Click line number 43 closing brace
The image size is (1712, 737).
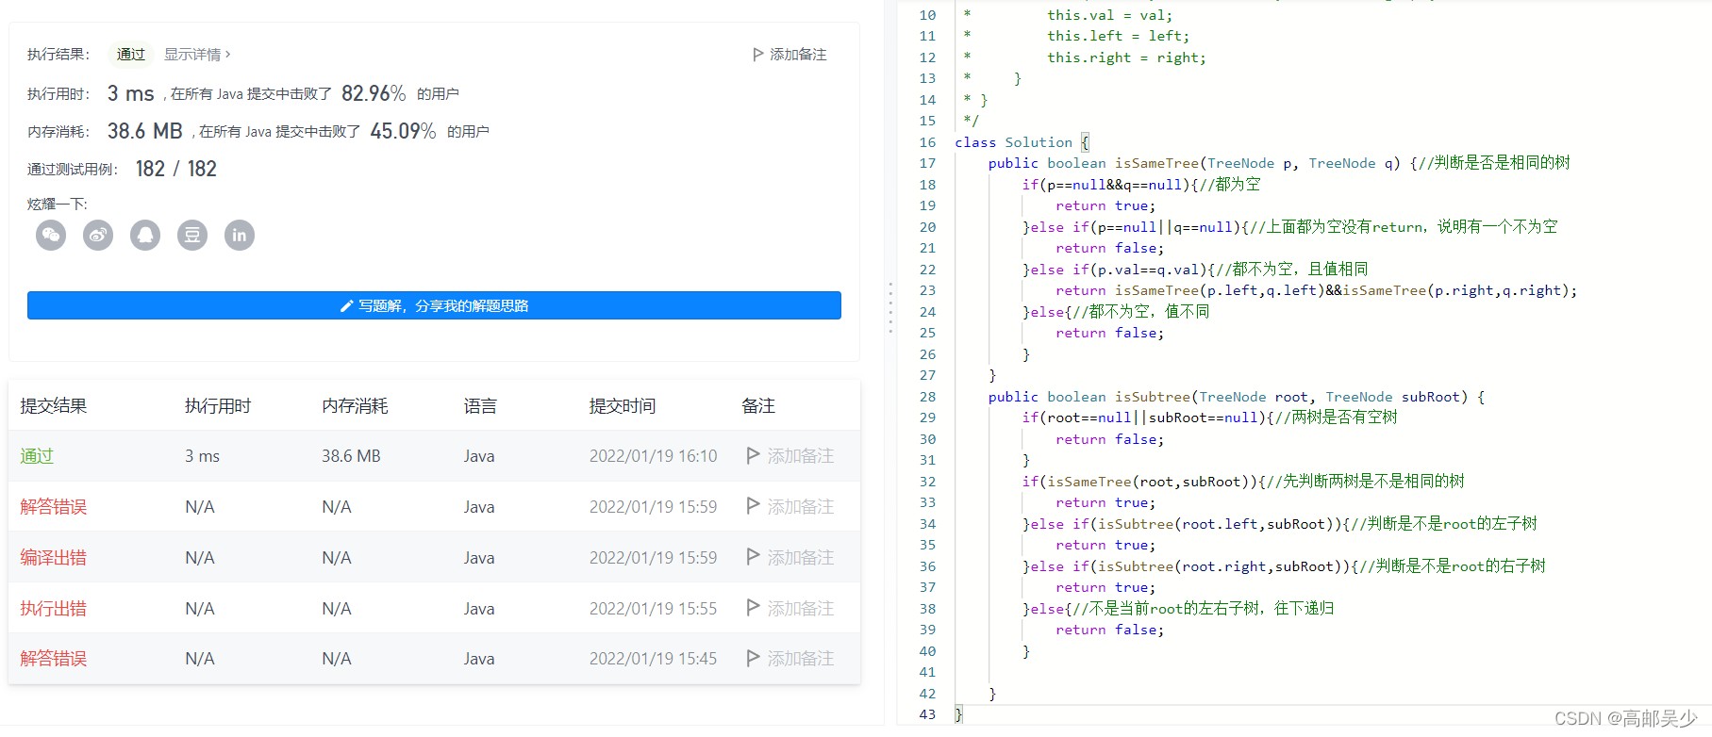(x=927, y=714)
